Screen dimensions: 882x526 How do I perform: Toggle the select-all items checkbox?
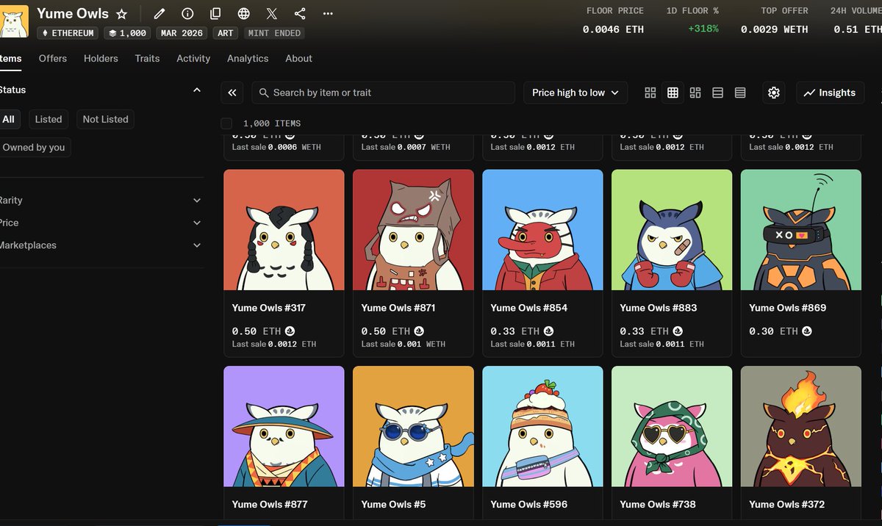[x=226, y=123]
